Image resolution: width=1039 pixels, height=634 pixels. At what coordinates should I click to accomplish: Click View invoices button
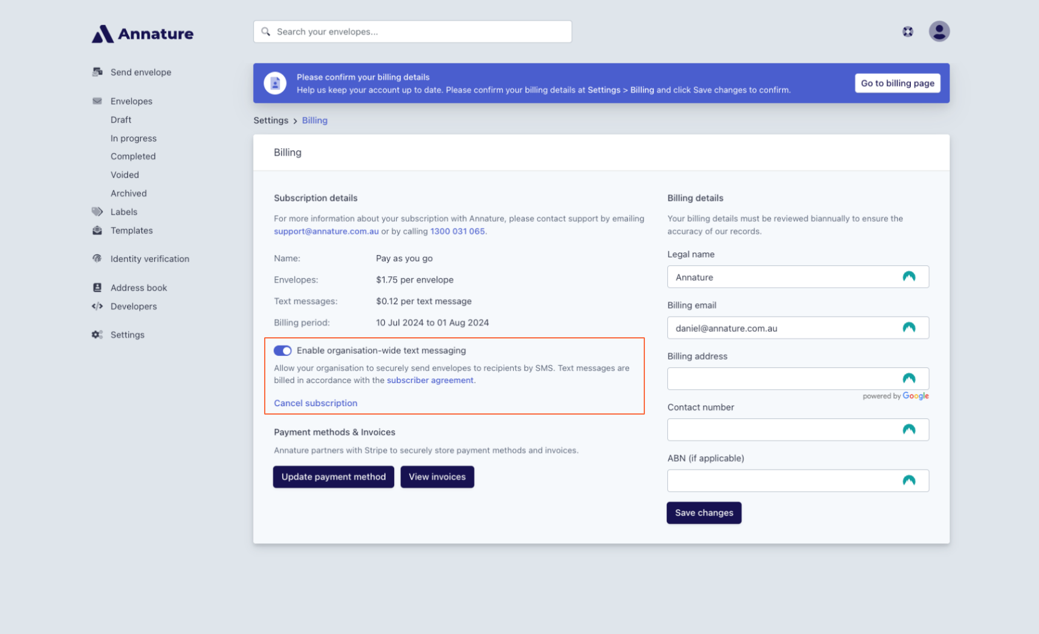click(437, 477)
